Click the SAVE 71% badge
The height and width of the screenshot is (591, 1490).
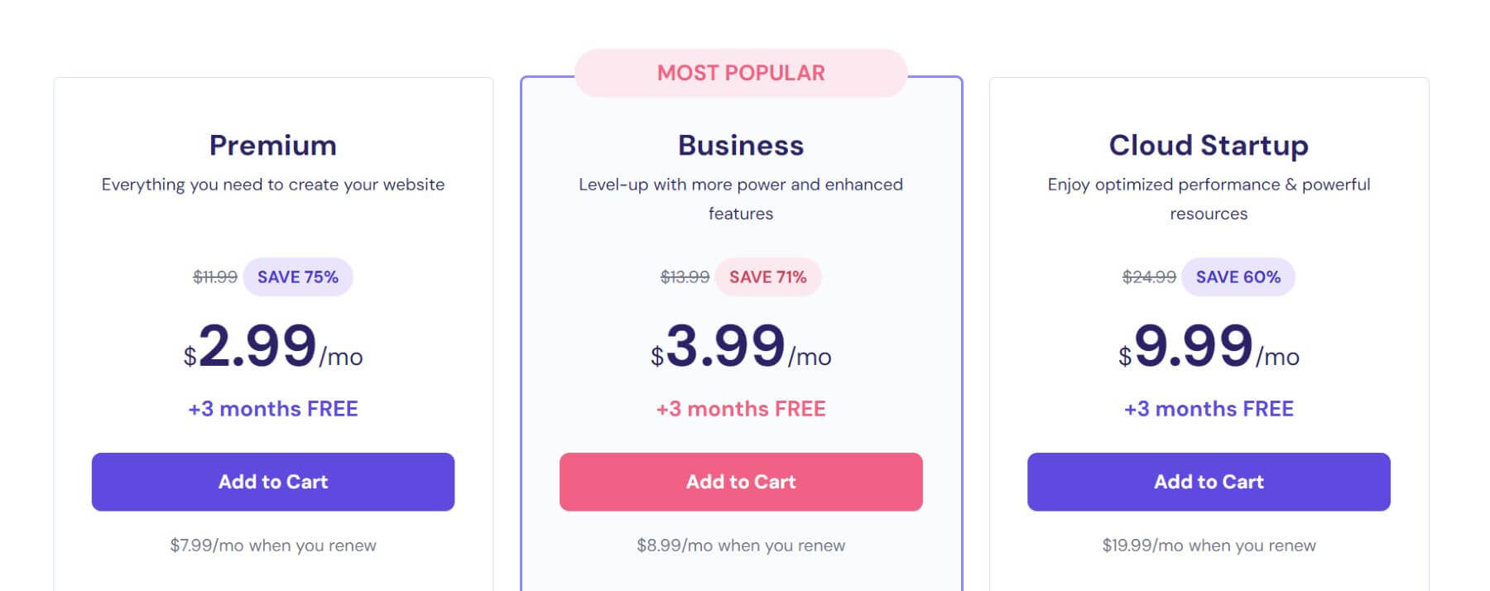768,276
